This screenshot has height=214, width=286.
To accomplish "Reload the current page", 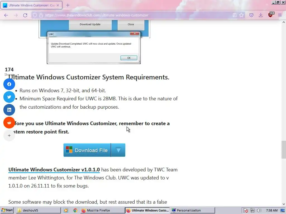I will (25, 15).
